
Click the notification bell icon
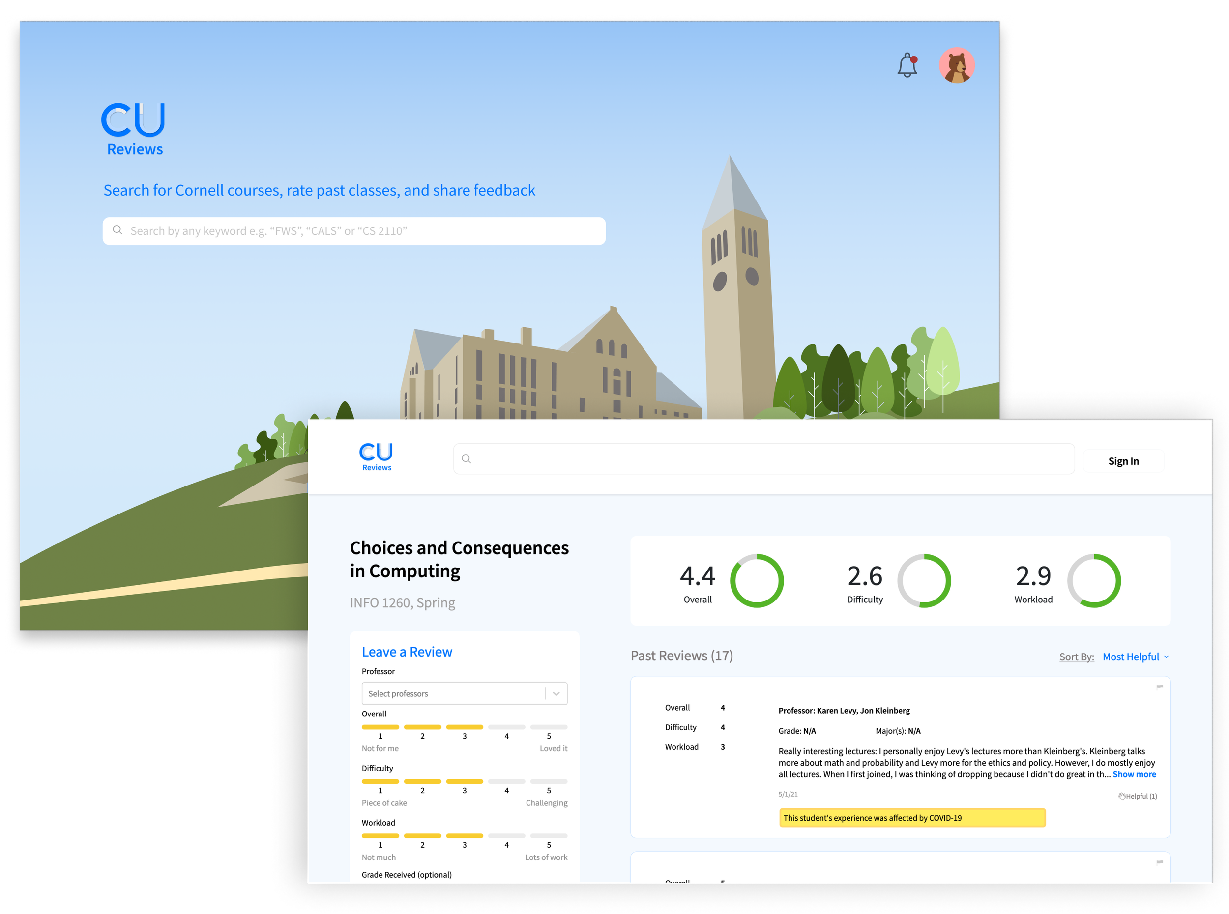[907, 66]
